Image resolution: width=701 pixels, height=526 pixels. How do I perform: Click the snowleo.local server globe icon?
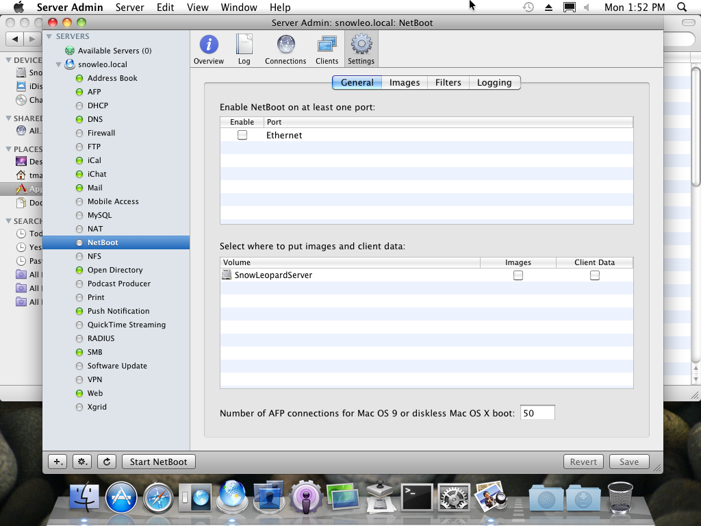pos(70,64)
